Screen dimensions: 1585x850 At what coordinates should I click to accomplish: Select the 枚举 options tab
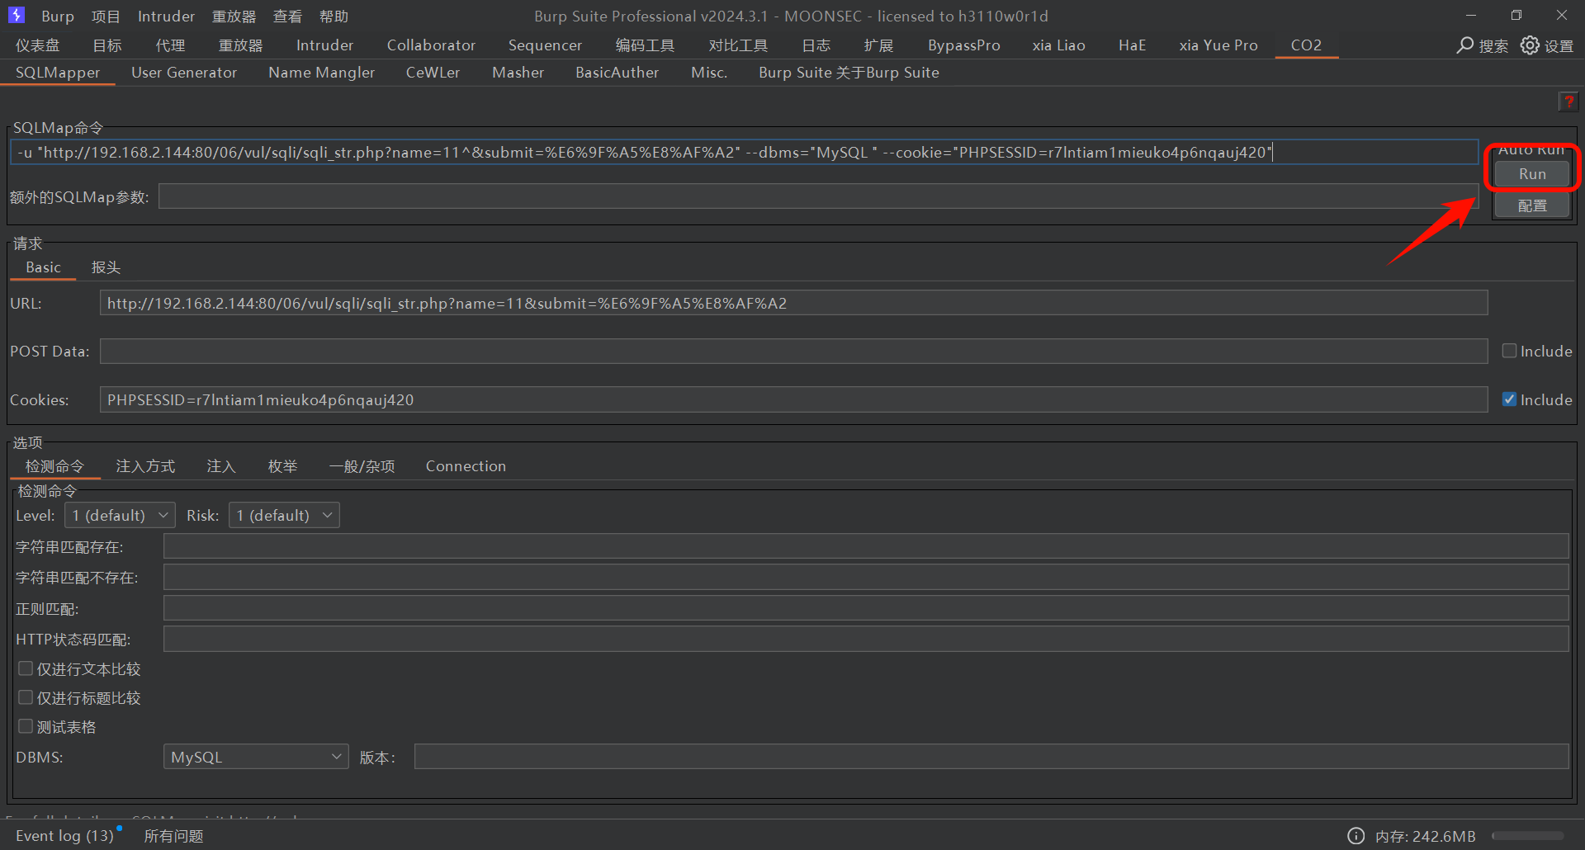pyautogui.click(x=282, y=466)
